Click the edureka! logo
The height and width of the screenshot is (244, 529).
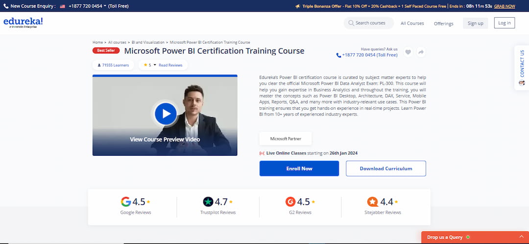pos(23,22)
